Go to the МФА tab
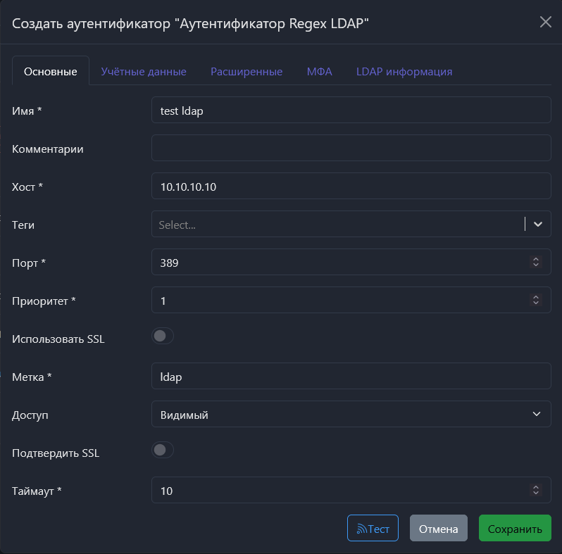The height and width of the screenshot is (554, 562). [319, 72]
